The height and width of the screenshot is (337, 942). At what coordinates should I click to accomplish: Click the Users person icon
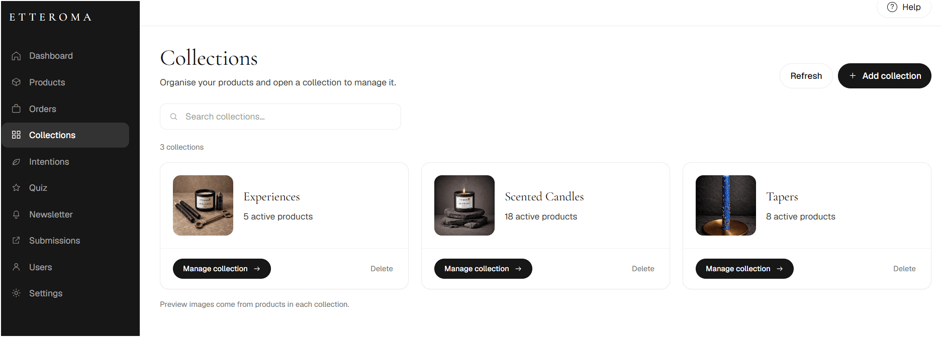pos(16,267)
